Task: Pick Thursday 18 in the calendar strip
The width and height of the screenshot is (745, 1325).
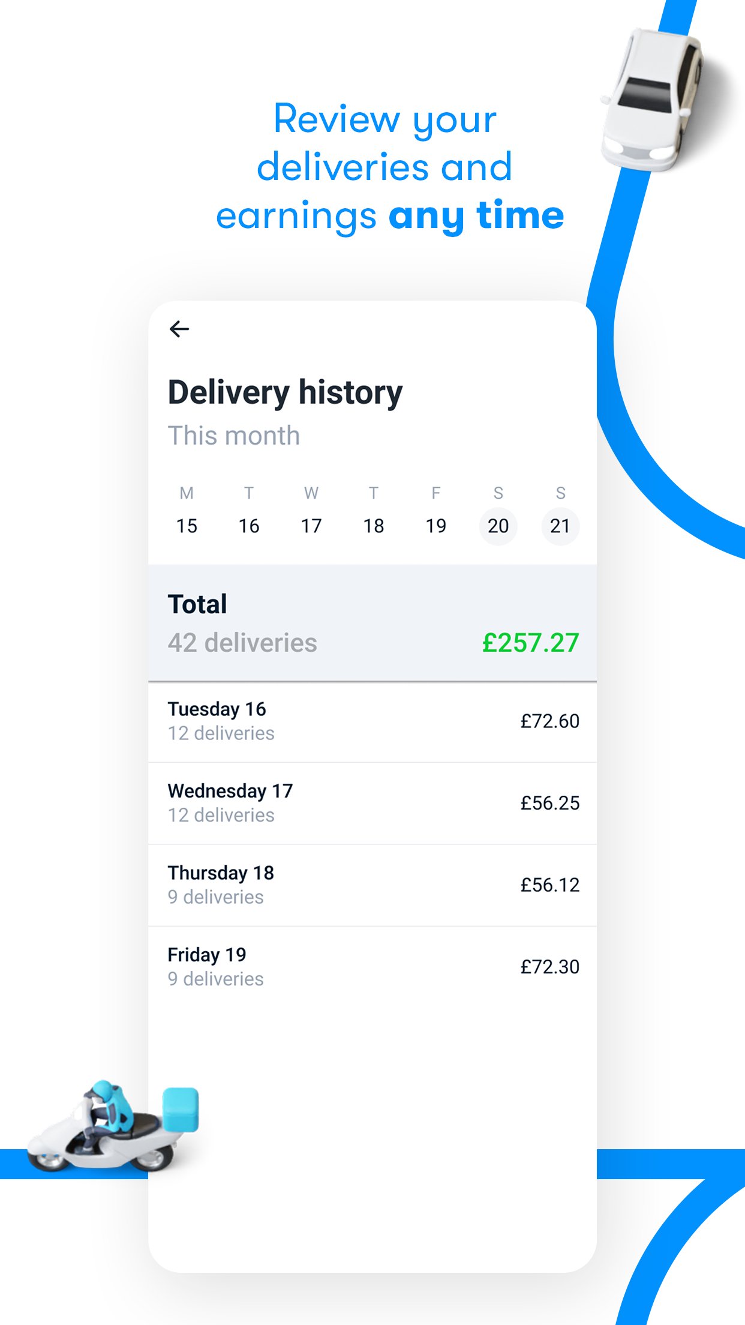Action: point(374,526)
